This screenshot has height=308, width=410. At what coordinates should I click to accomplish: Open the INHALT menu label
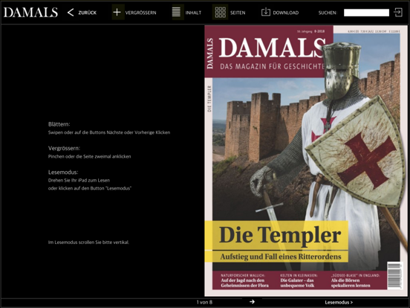coord(193,13)
